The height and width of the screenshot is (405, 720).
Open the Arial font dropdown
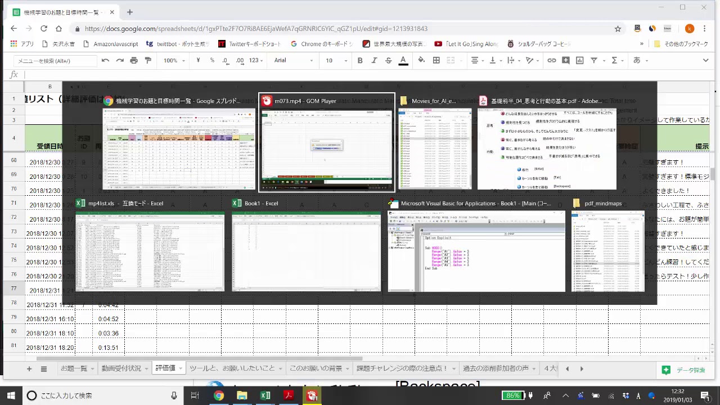[292, 60]
